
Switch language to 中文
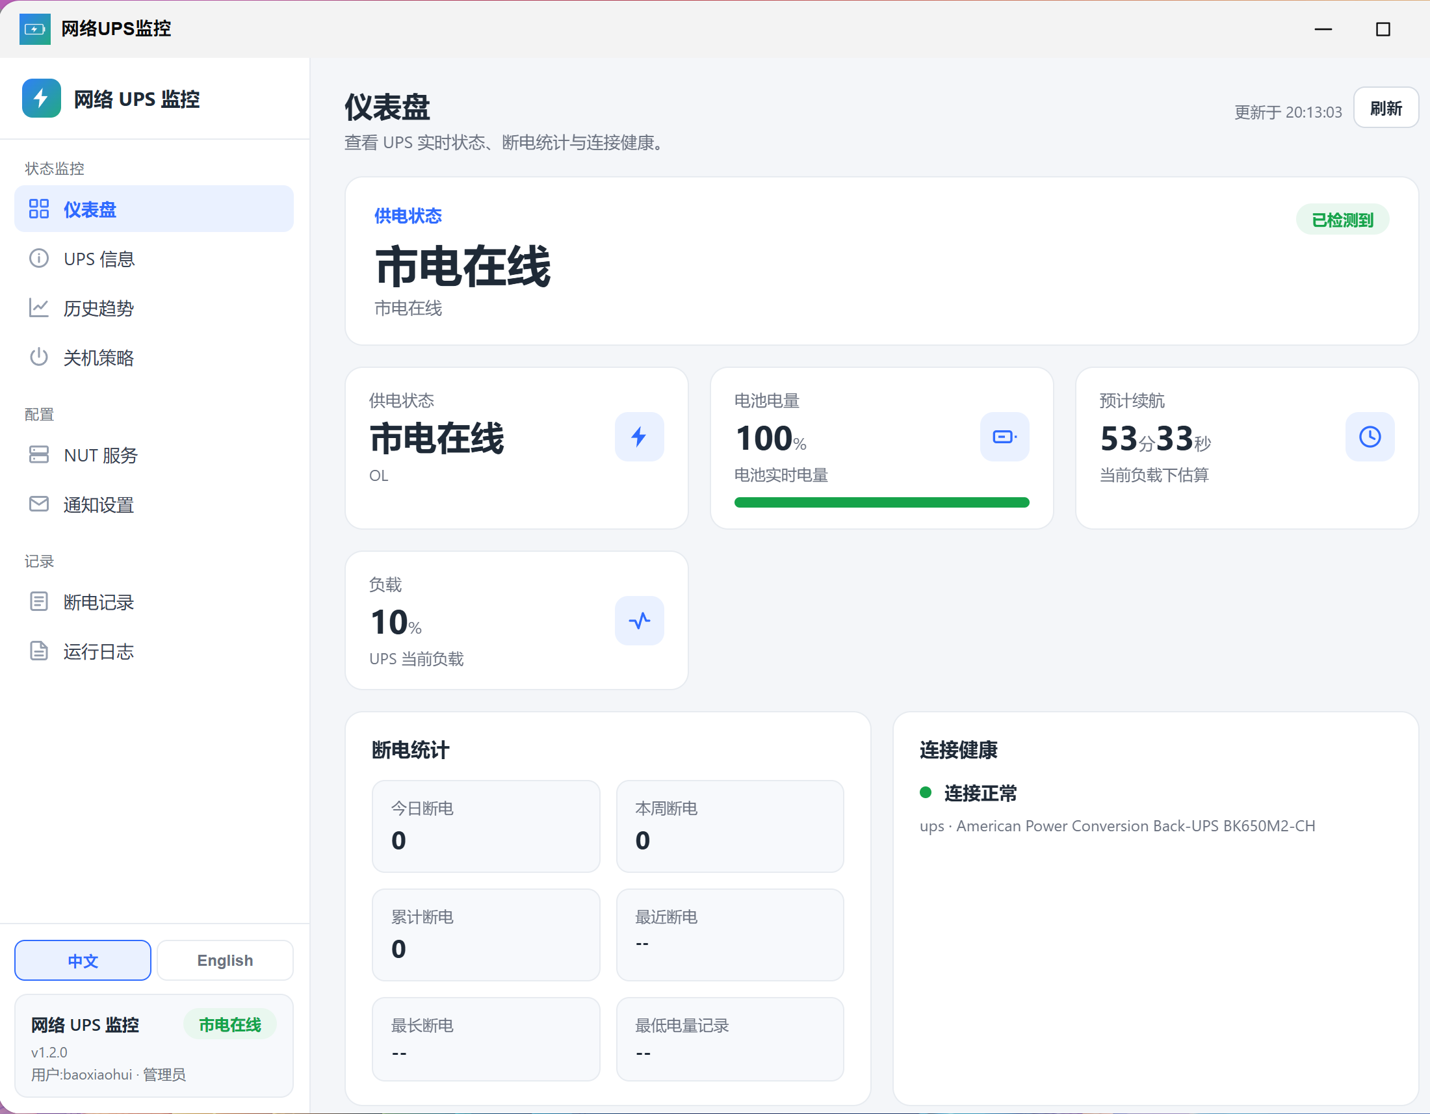click(83, 960)
